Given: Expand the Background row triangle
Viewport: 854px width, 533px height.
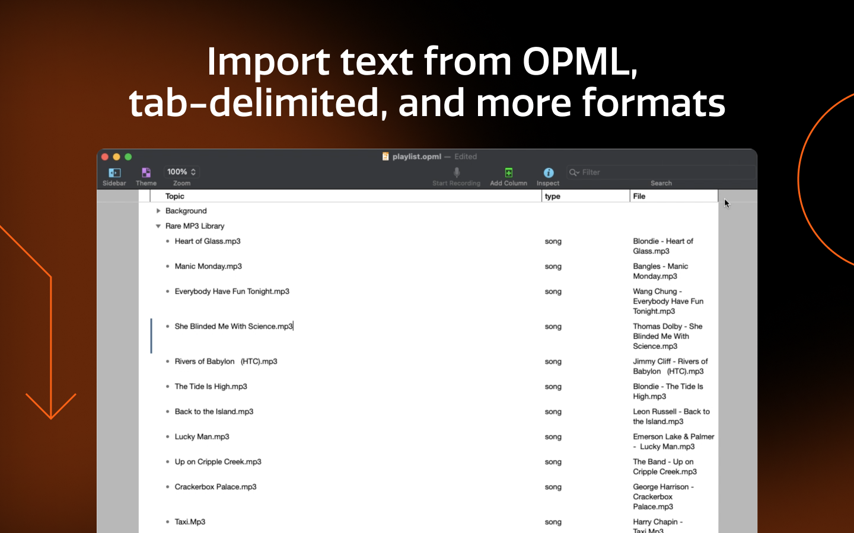Looking at the screenshot, I should pyautogui.click(x=158, y=211).
